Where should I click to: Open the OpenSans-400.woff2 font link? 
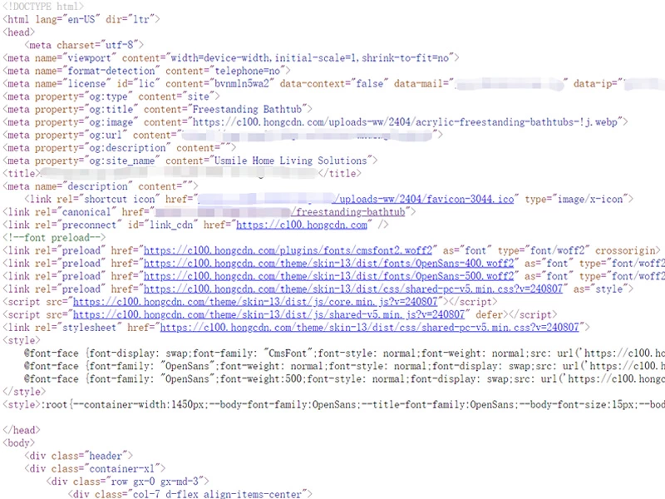pyautogui.click(x=328, y=263)
